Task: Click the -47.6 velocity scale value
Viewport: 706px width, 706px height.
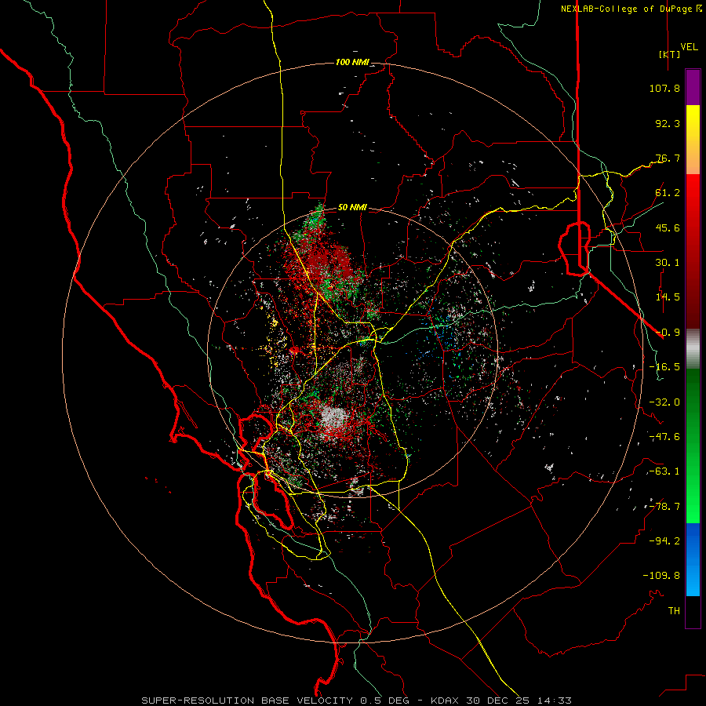Action: (x=664, y=437)
